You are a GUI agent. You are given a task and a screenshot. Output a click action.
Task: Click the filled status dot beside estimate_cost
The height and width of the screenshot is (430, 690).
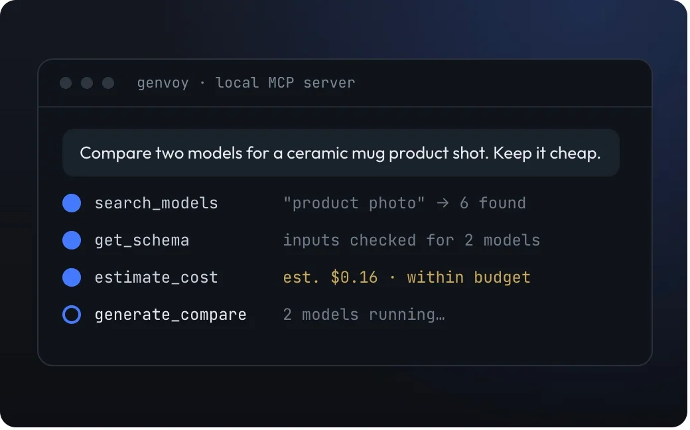[72, 277]
